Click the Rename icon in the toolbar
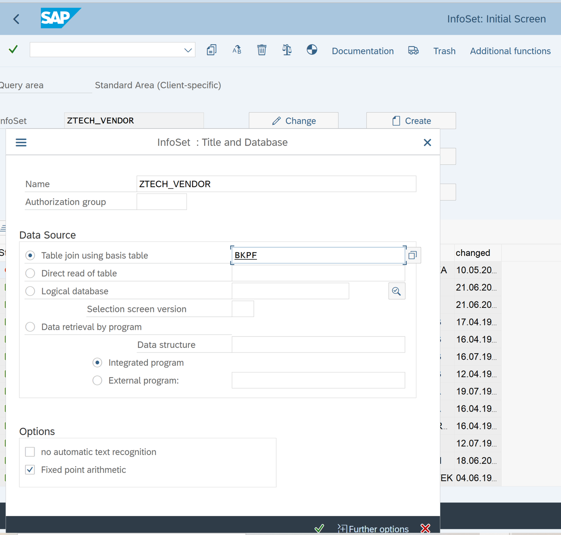 (236, 50)
